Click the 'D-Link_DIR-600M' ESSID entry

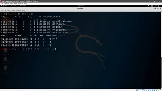tap(62, 32)
